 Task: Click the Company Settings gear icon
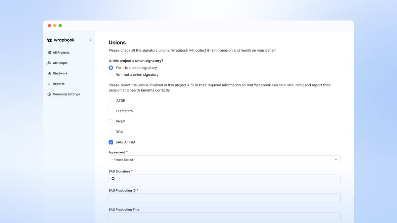49,94
